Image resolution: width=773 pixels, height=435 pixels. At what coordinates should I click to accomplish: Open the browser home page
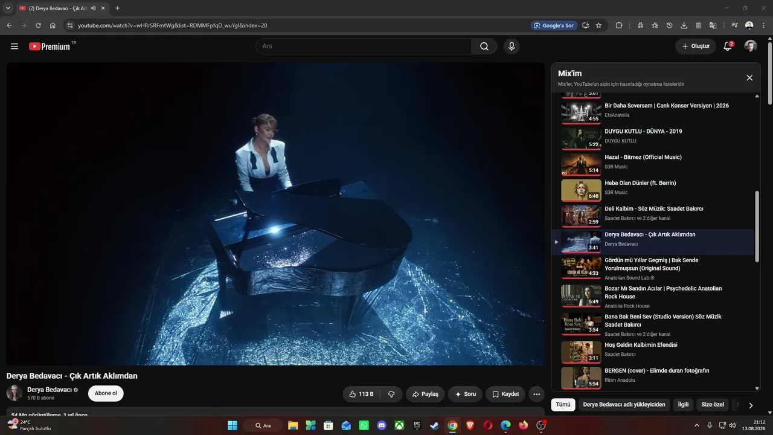tap(53, 25)
